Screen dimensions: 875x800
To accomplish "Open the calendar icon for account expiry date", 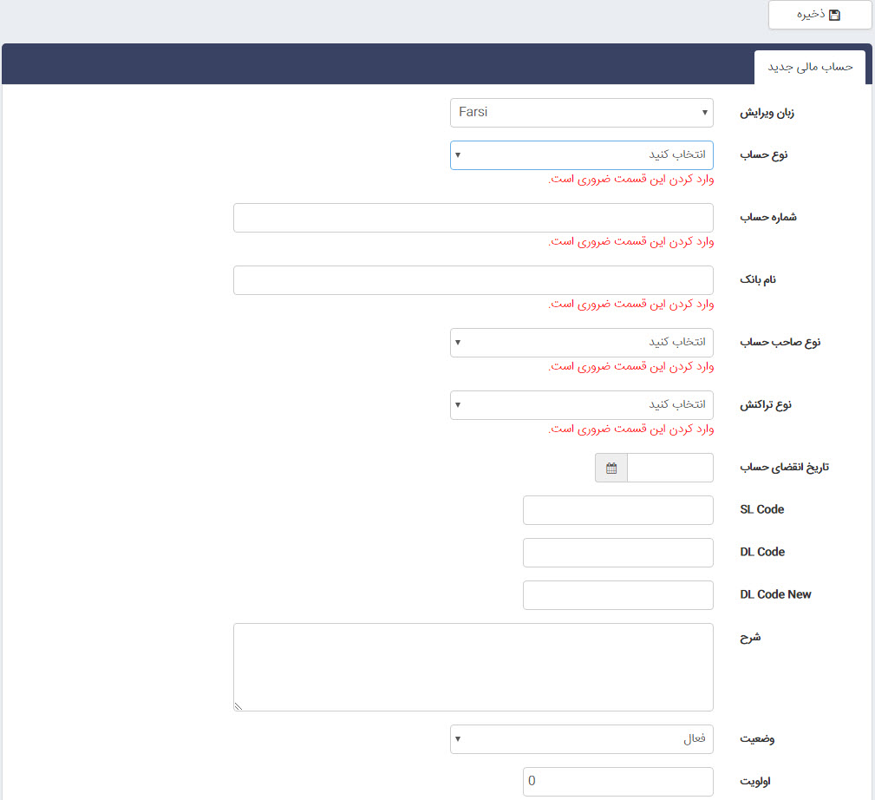I will [611, 468].
